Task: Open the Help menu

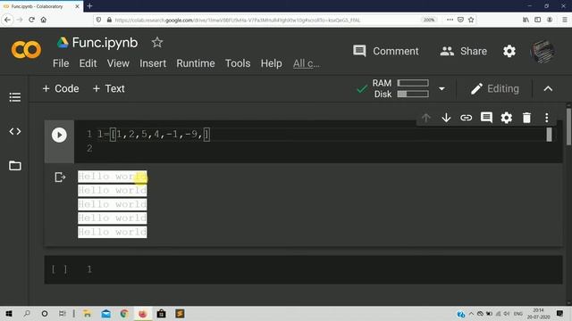Action: [271, 63]
